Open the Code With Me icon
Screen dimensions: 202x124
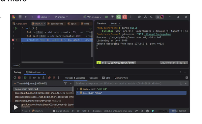(145, 17)
